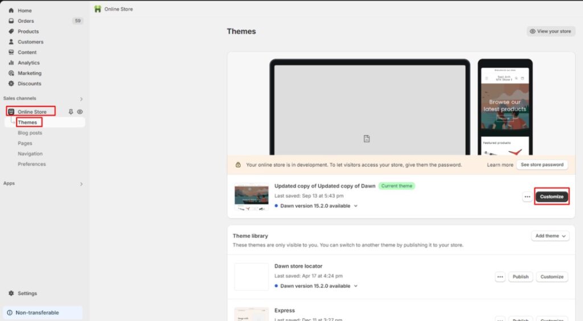Open the Analytics section
The height and width of the screenshot is (321, 583).
tap(28, 63)
